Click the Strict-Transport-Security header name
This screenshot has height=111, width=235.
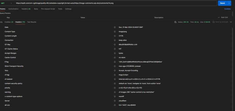14,66
